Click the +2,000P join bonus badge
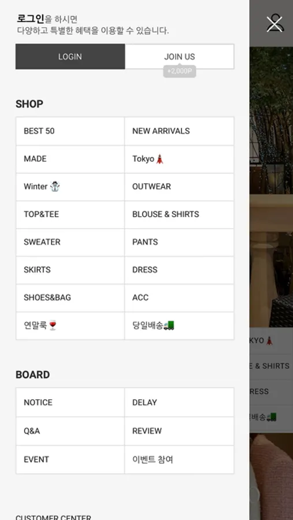293x520 pixels. [180, 72]
